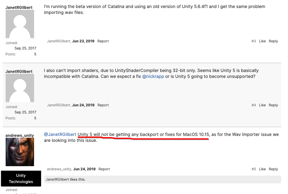Report post #3 by JanetRGilbert
The image size is (288, 194).
click(x=103, y=41)
